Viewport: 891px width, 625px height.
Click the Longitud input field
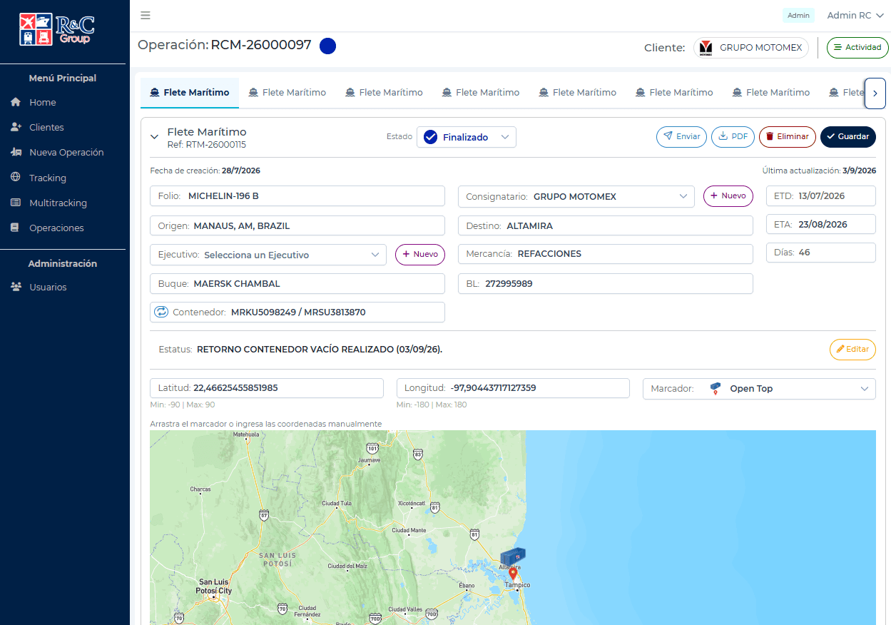[513, 388]
